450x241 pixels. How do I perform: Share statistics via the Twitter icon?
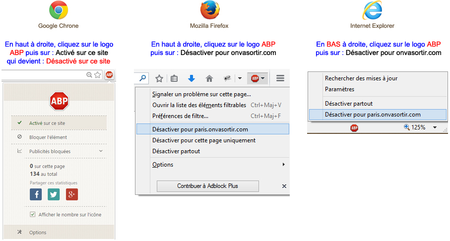pyautogui.click(x=54, y=194)
